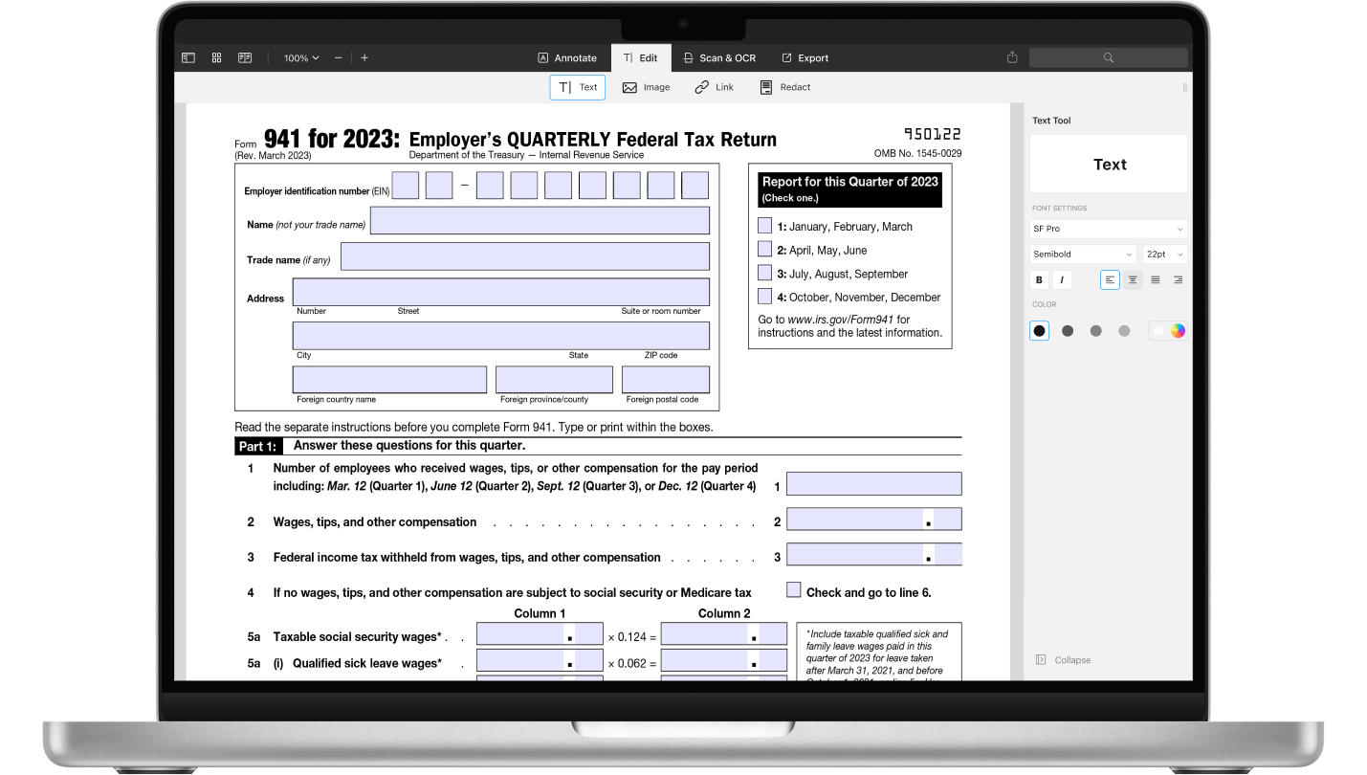Click the Text preview box
Viewport: 1367px width, 775px height.
click(x=1108, y=164)
